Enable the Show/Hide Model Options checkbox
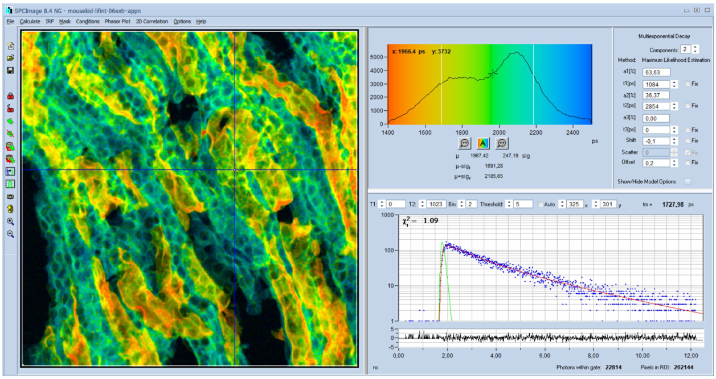716x379 pixels. (688, 181)
